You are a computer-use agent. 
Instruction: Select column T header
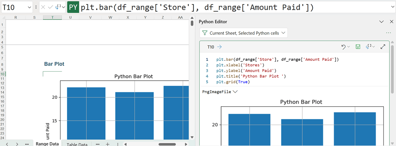52,17
